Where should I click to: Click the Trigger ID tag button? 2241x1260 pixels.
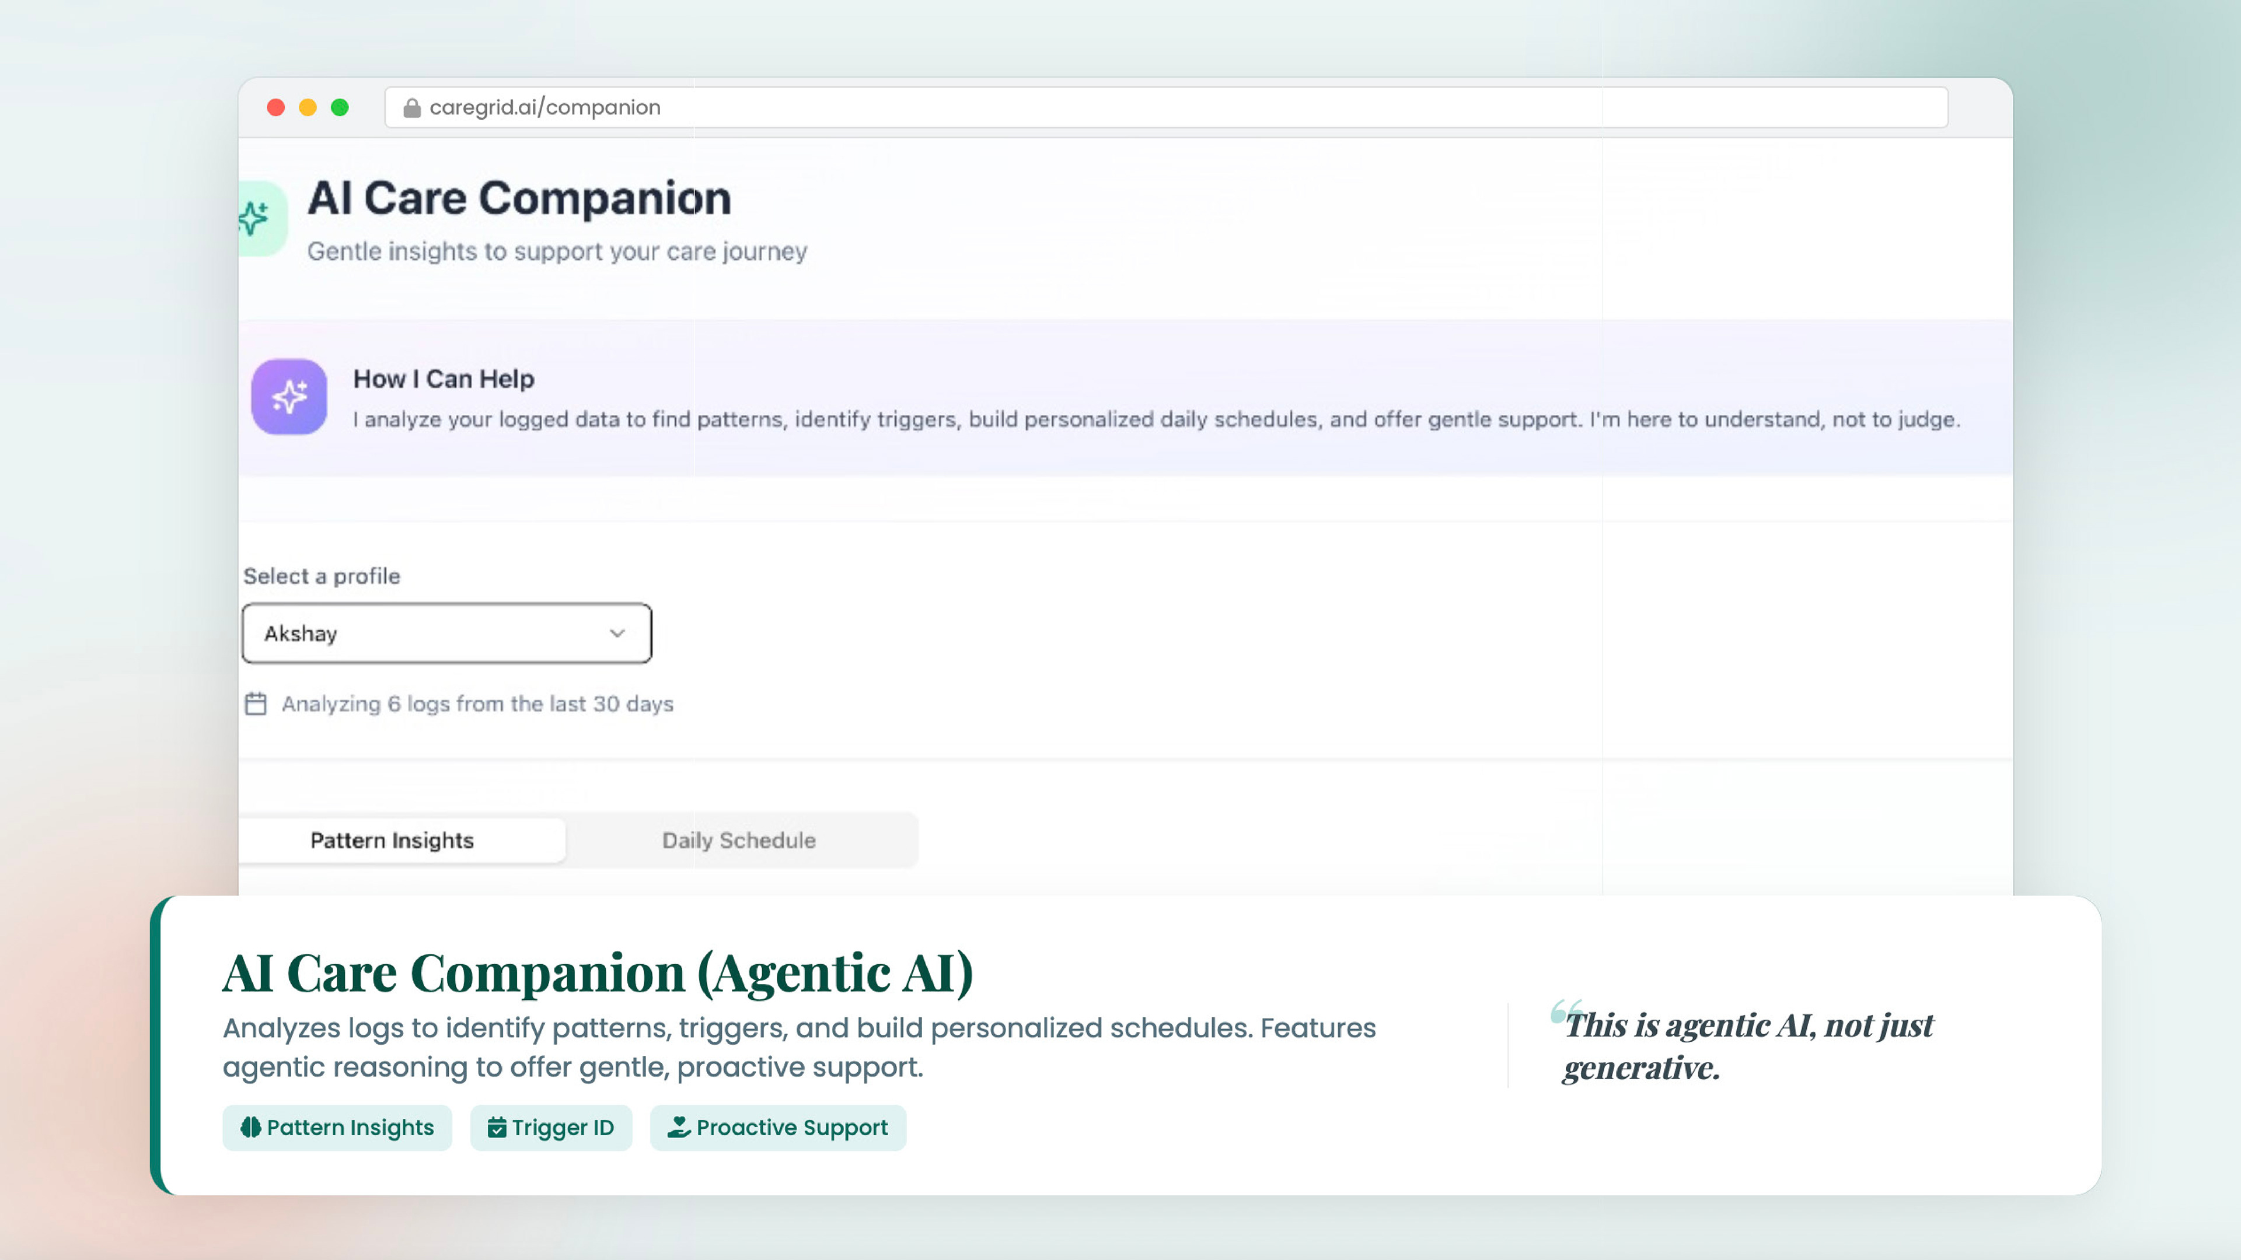click(x=551, y=1128)
